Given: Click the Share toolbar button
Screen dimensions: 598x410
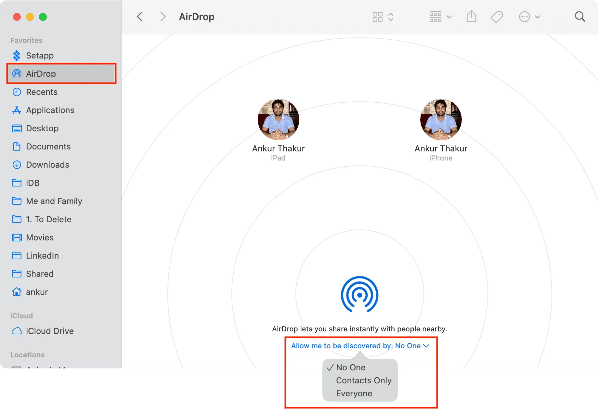Looking at the screenshot, I should tap(471, 16).
